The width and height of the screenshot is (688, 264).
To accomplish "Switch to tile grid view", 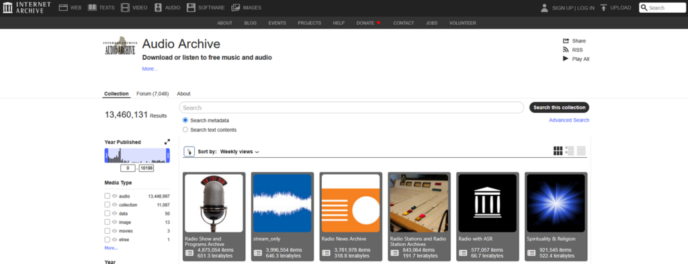I will coord(558,151).
